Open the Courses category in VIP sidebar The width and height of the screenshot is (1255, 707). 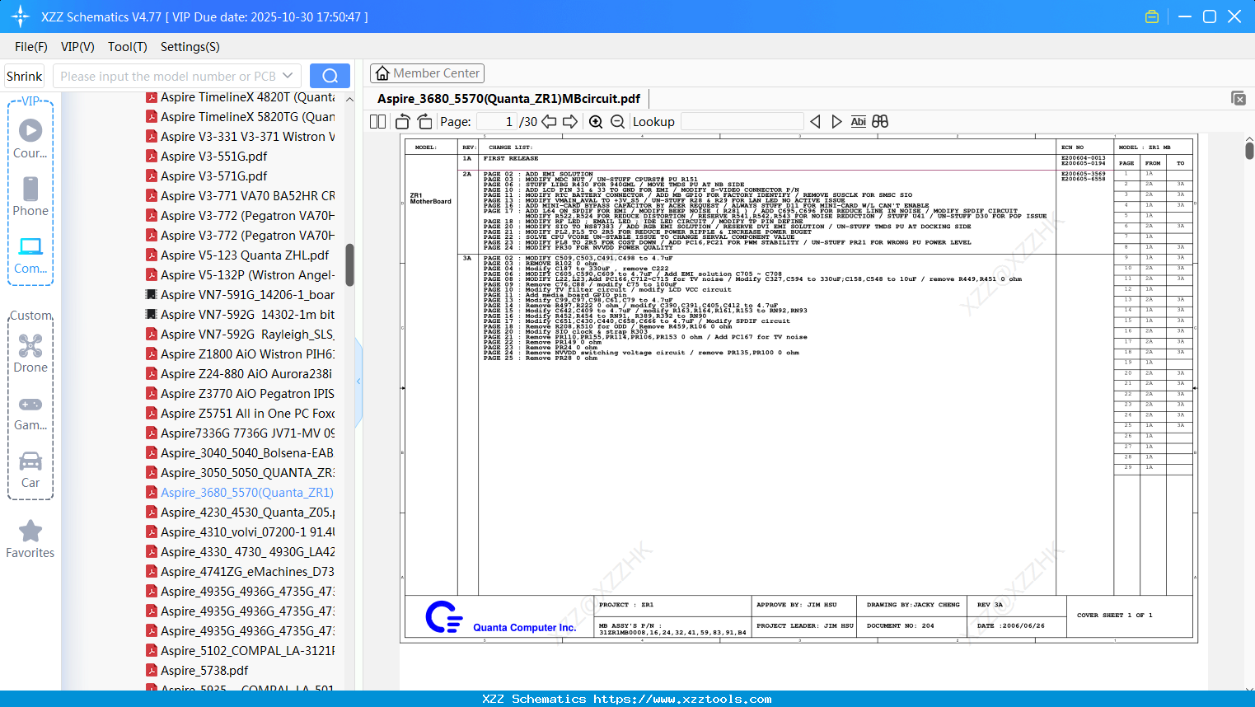coord(30,139)
